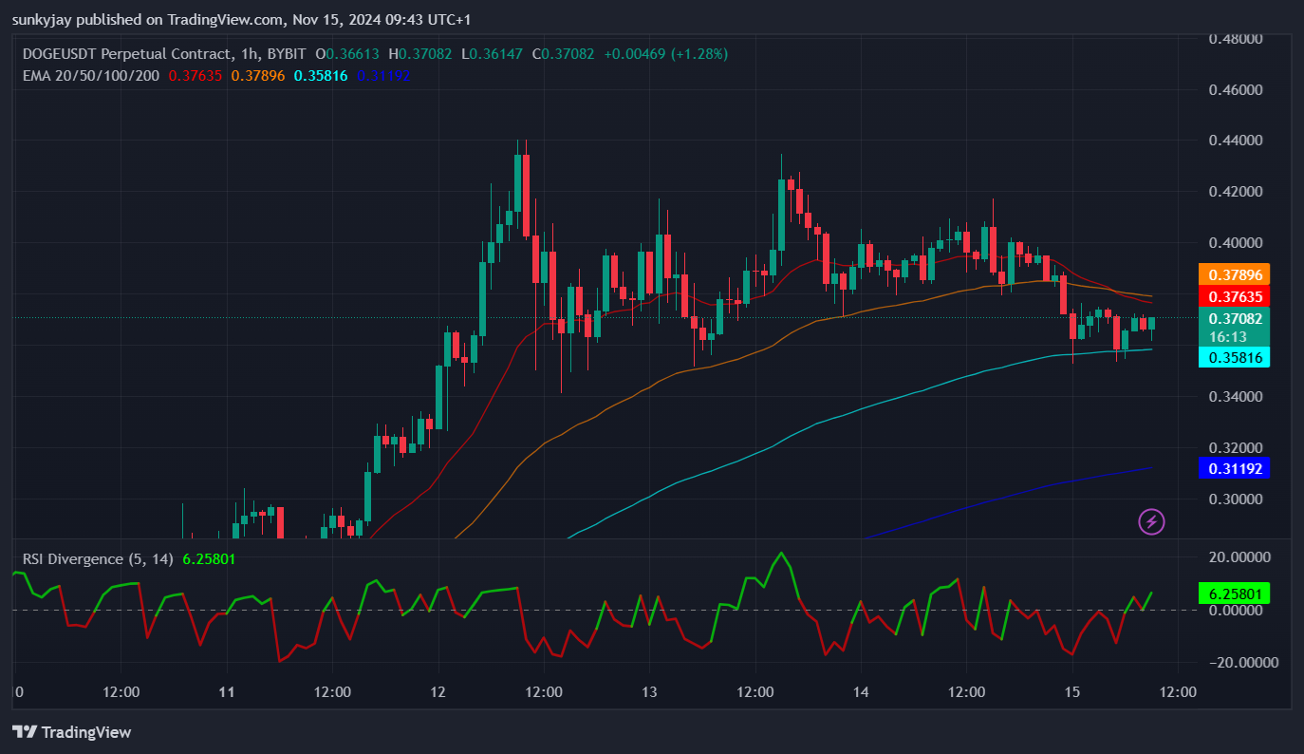Viewport: 1304px width, 754px height.
Task: Click date label 14 on time axis
Action: click(x=861, y=692)
